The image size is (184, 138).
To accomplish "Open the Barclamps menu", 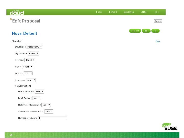I will 129,12.
